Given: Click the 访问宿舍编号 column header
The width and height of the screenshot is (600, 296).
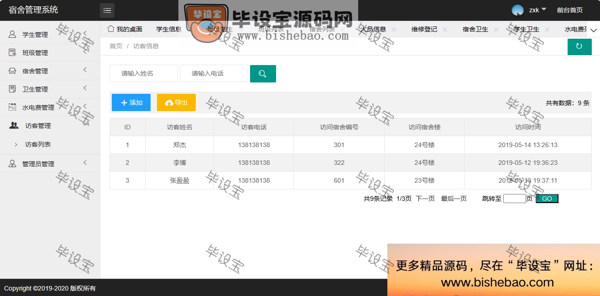Looking at the screenshot, I should coord(339,127).
